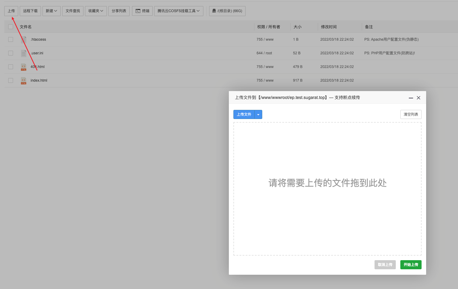
Task: Check the .htaccess row checkbox
Action: click(11, 39)
